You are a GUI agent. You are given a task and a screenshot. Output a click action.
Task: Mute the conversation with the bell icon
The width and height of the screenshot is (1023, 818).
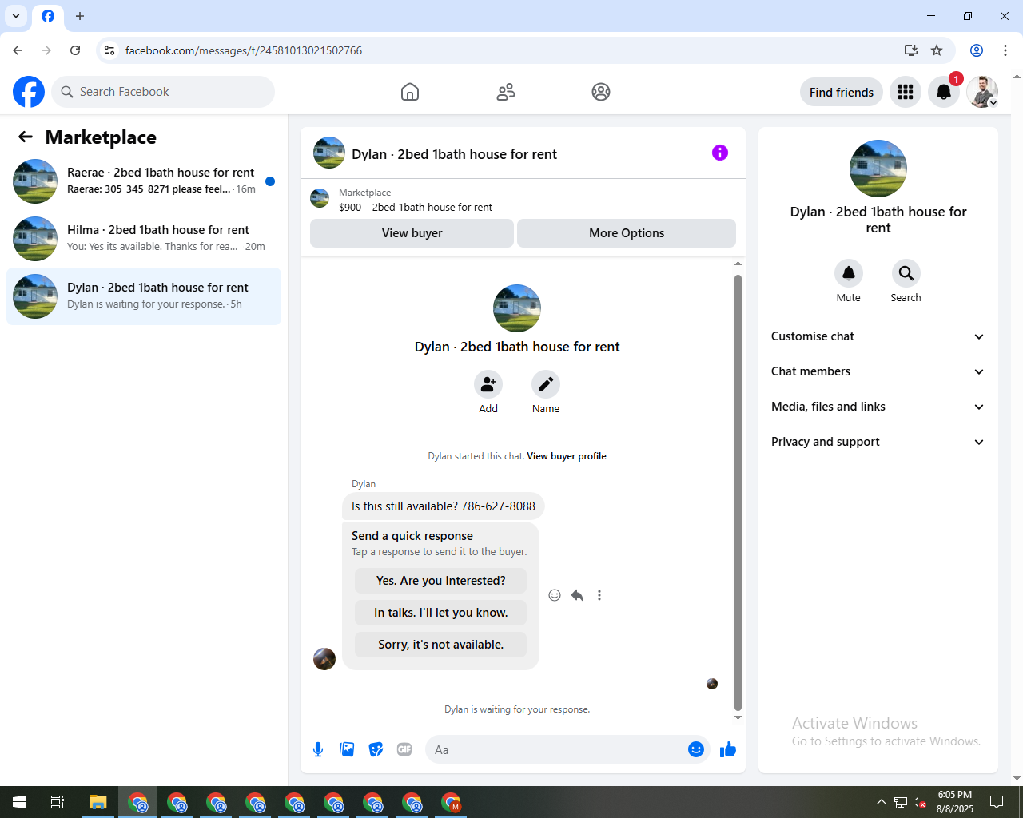849,273
